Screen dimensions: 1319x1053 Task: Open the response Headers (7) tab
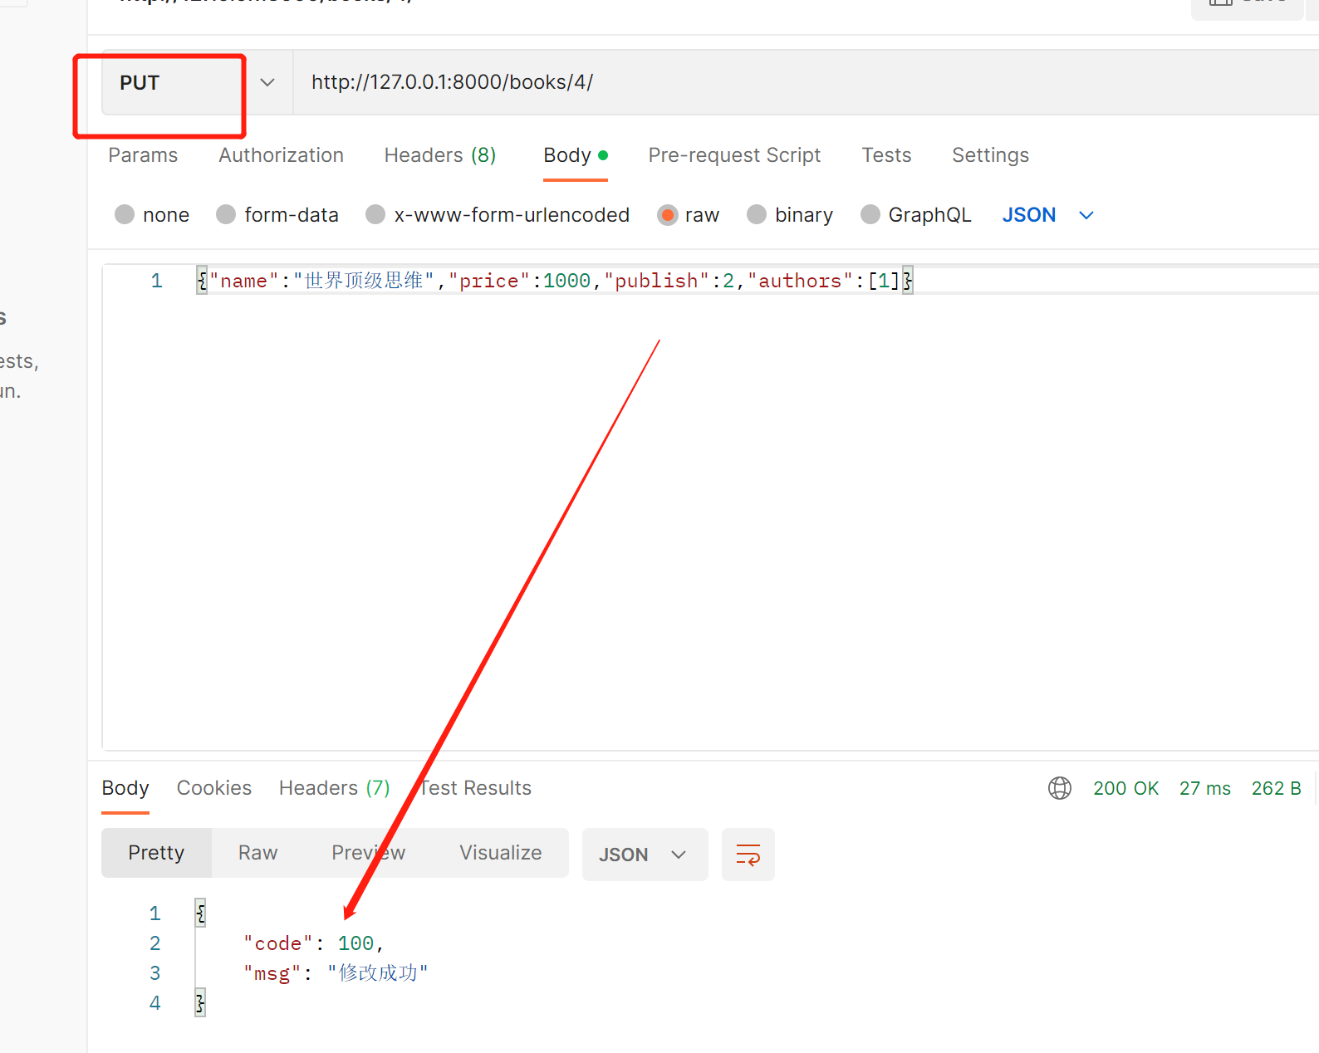click(x=334, y=788)
